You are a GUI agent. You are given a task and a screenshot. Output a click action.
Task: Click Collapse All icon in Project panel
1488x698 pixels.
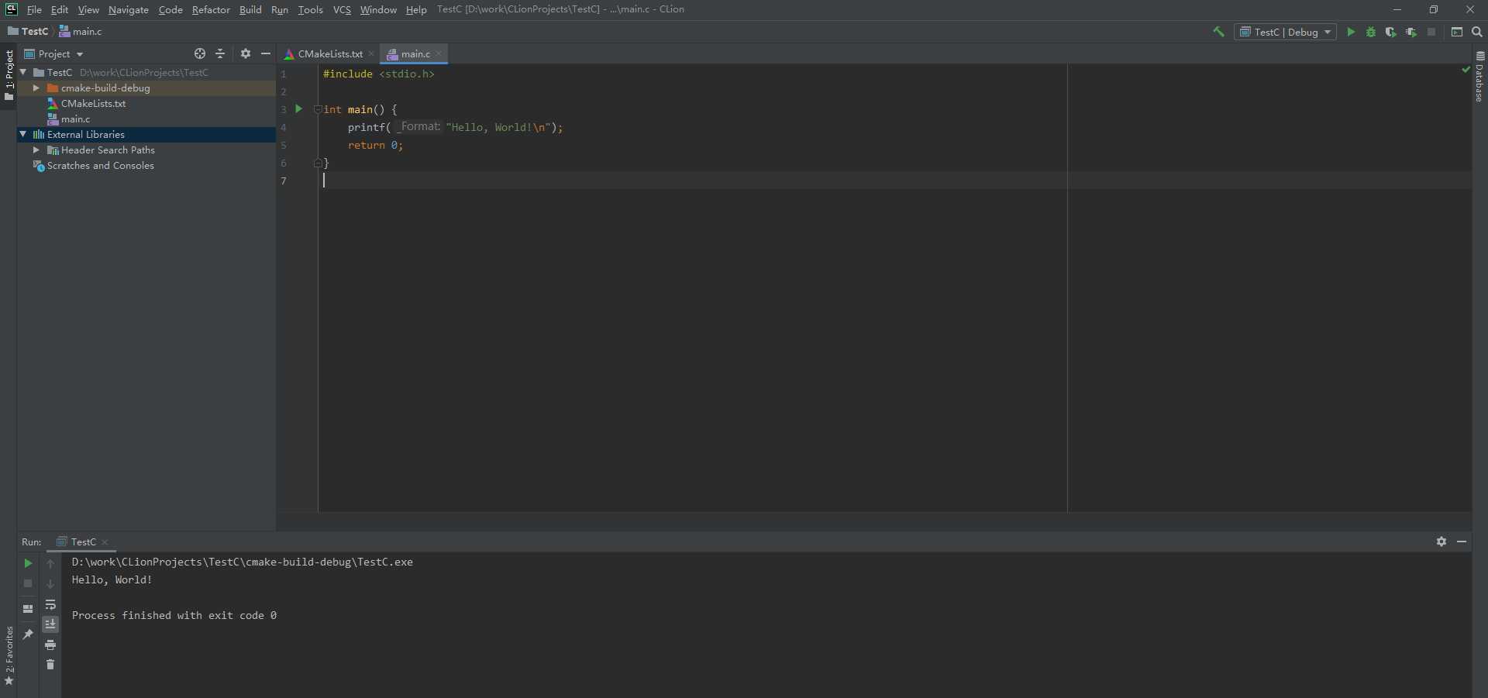click(x=220, y=53)
